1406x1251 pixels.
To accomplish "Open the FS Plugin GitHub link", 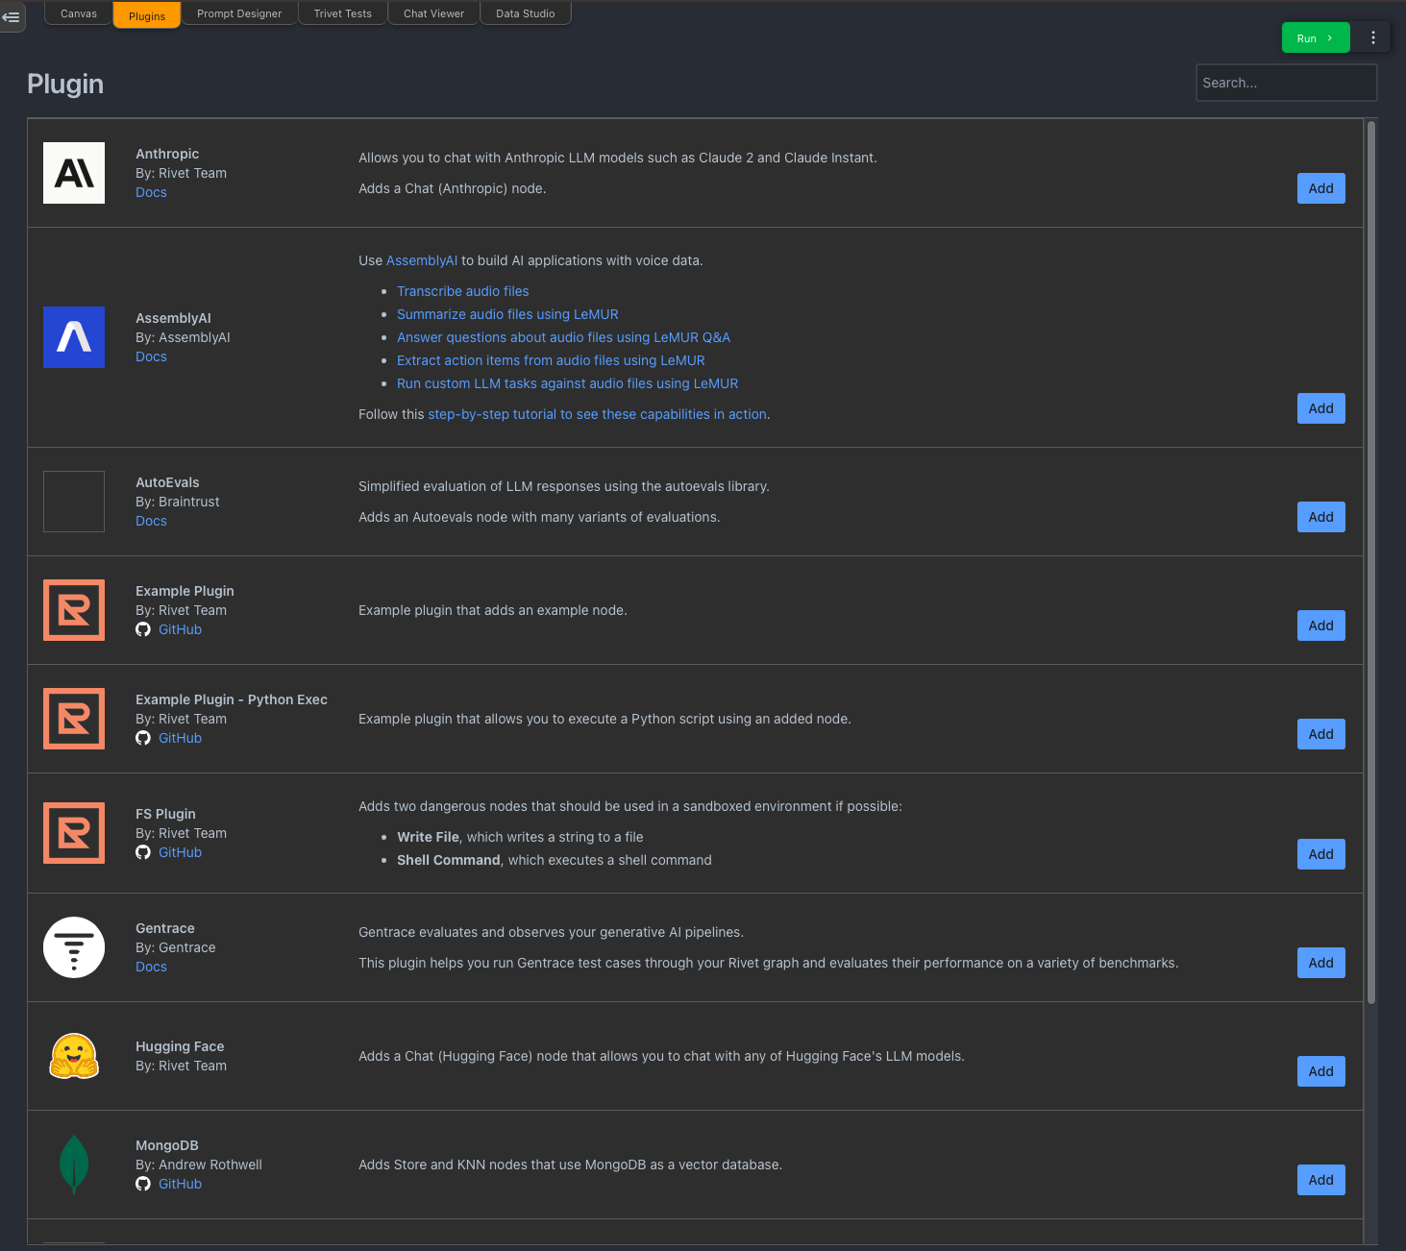I will (180, 852).
